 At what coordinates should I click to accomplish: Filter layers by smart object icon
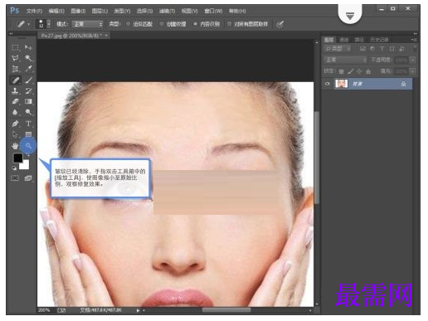[x=401, y=49]
